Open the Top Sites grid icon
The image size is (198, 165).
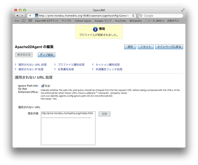pos(30,21)
